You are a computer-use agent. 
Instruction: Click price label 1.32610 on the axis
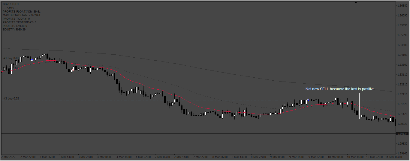(402, 85)
